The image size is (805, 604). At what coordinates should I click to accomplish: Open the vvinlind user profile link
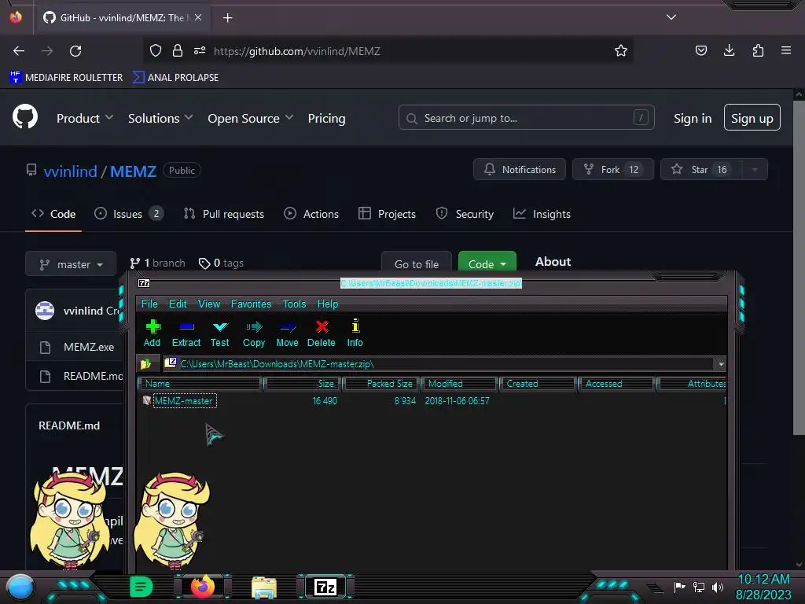[70, 171]
